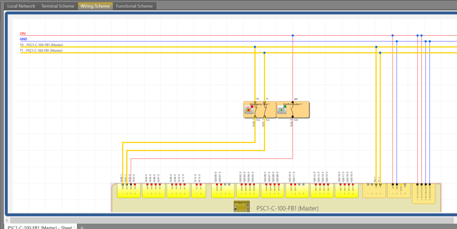Switch to the Local Network tab
The image size is (457, 229).
point(22,6)
